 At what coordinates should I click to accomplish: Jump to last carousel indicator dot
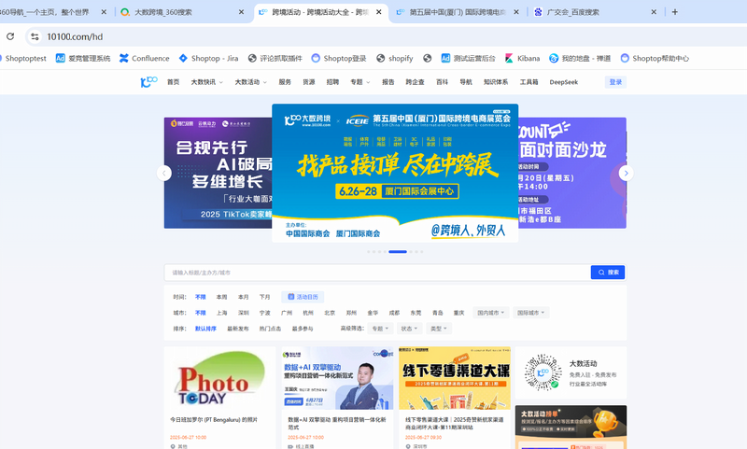click(422, 251)
